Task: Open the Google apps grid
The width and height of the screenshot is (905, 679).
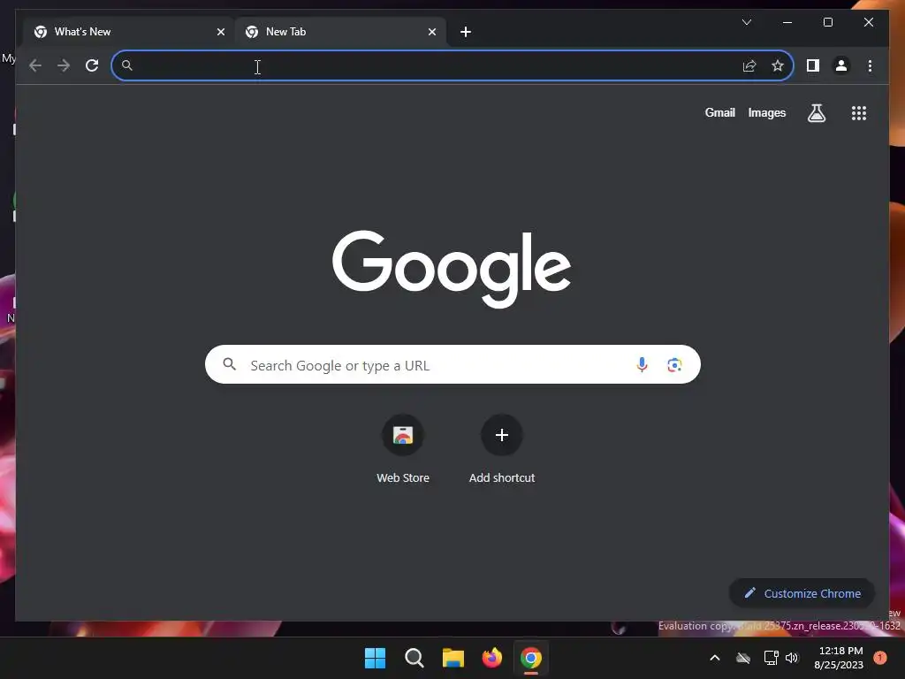Action: [859, 113]
